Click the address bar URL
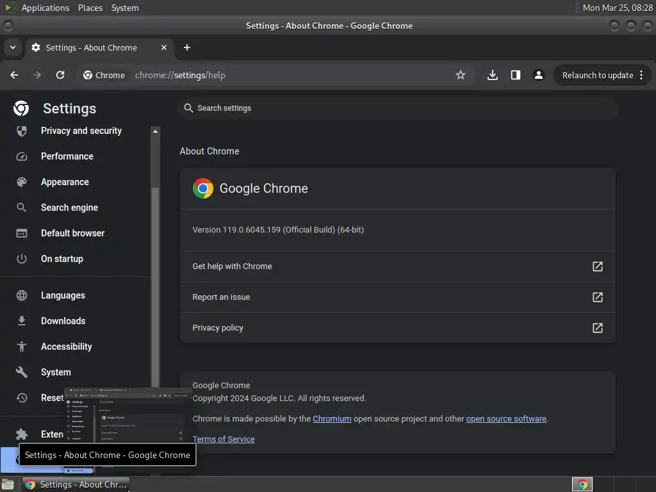The width and height of the screenshot is (656, 492). tap(180, 76)
